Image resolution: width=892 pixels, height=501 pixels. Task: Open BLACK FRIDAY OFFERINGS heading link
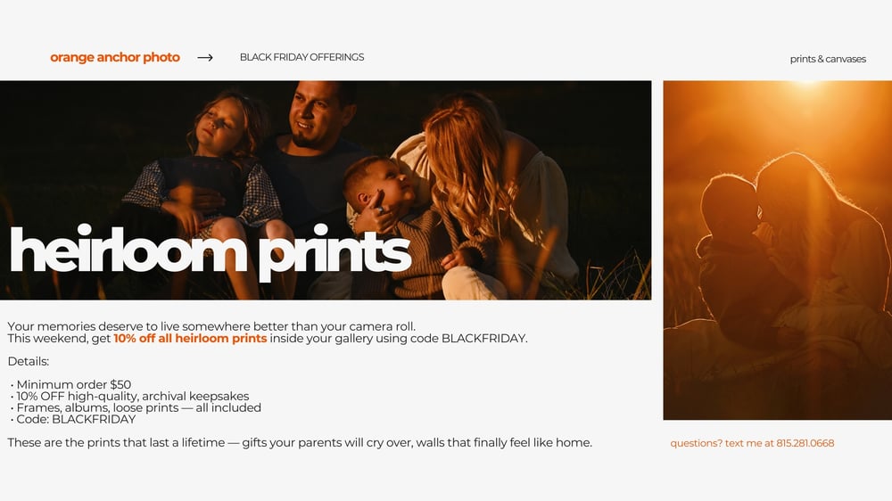[301, 57]
